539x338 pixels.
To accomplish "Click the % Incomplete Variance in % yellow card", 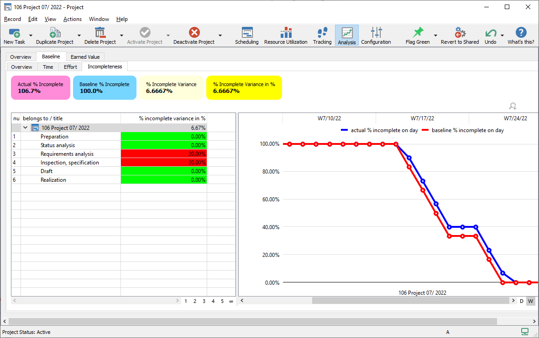I will [244, 88].
